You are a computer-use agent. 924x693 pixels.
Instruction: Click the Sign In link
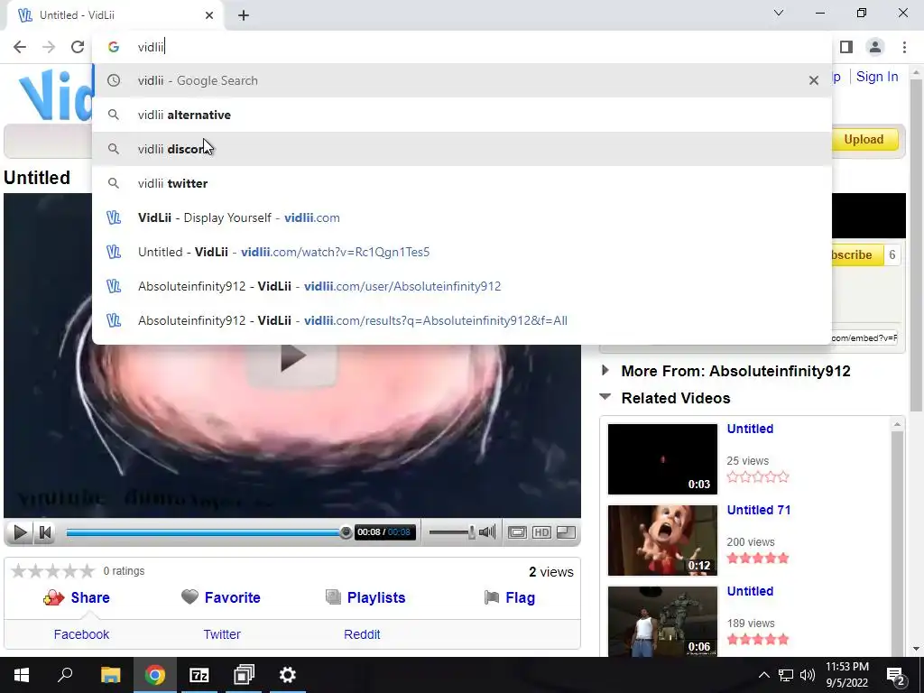(x=877, y=77)
